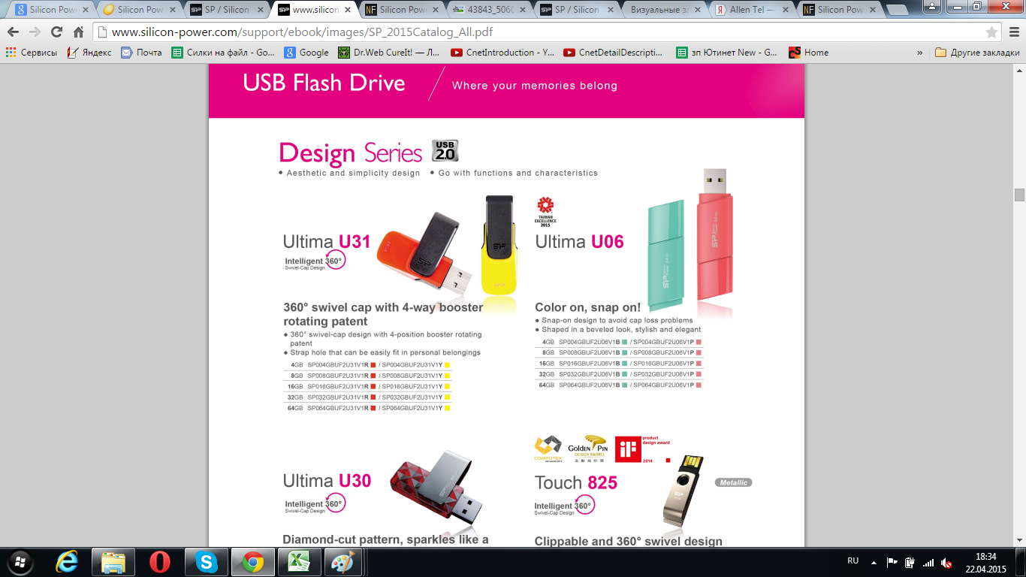Open the Home bookmark
The image size is (1026, 577).
pos(809,53)
